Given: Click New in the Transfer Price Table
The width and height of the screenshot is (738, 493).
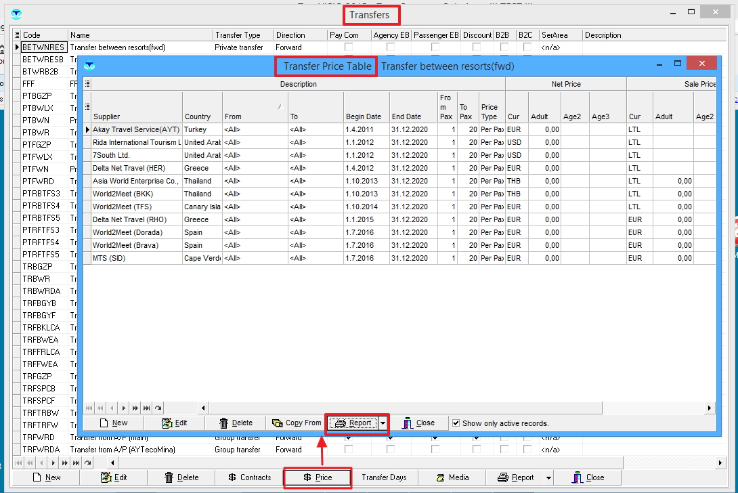Looking at the screenshot, I should (x=113, y=423).
